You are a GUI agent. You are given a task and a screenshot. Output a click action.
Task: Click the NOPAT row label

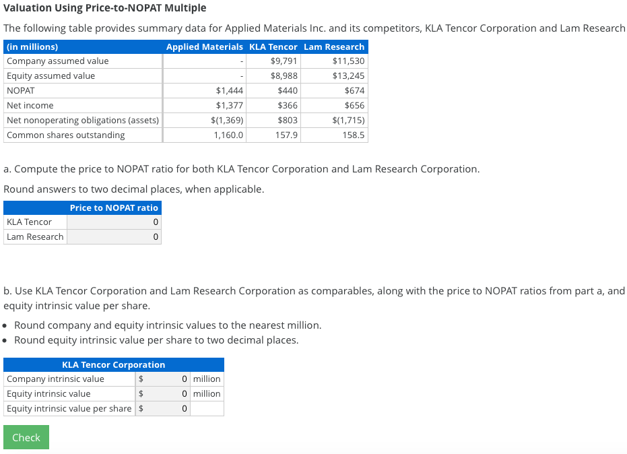pyautogui.click(x=20, y=90)
